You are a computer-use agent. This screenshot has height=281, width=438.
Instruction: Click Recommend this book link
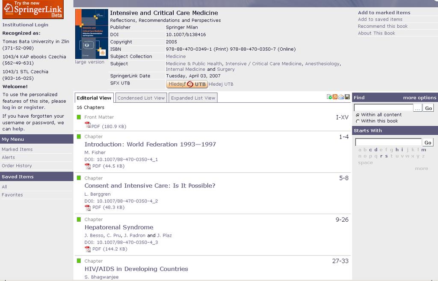pyautogui.click(x=383, y=26)
